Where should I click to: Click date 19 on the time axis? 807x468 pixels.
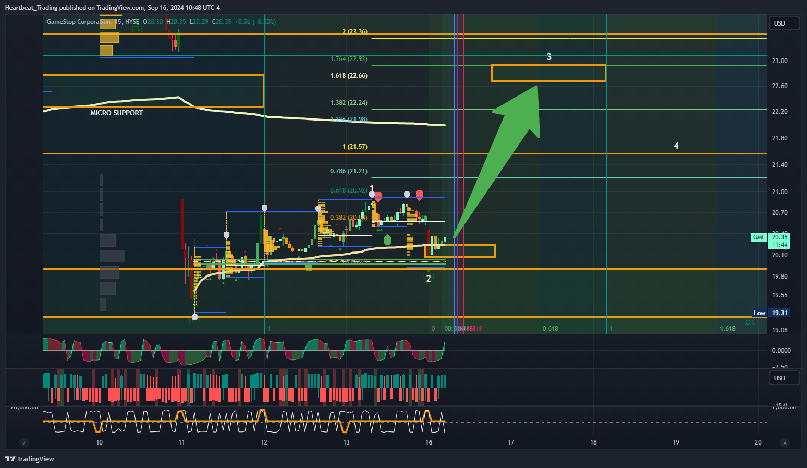click(x=676, y=442)
